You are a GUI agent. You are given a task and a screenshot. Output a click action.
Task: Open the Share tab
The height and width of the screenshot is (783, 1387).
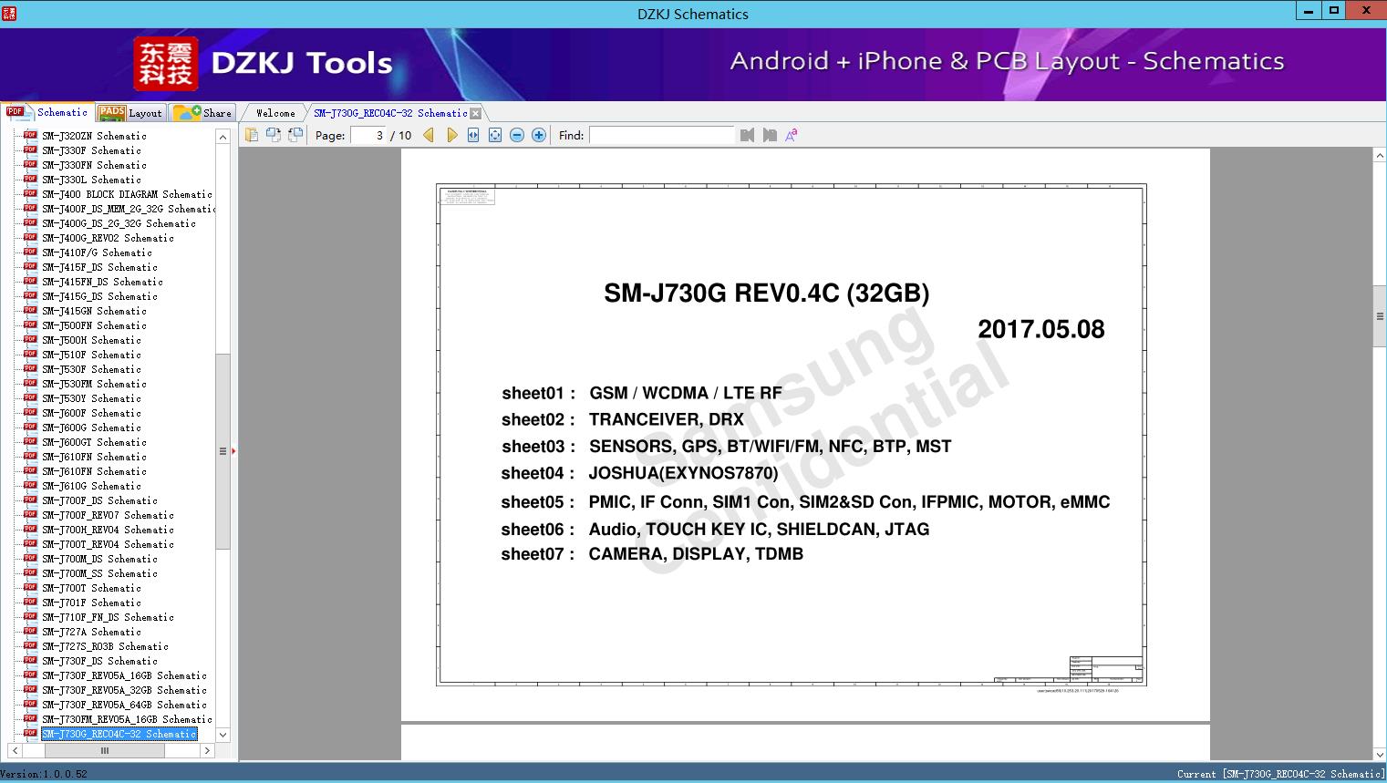tap(203, 113)
